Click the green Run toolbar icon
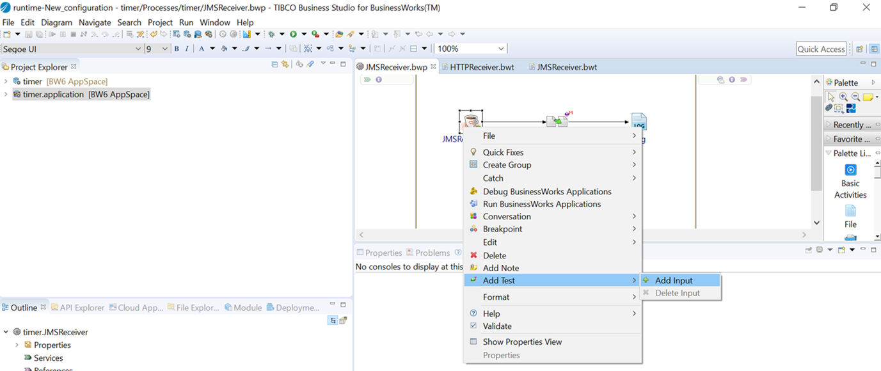This screenshot has width=881, height=371. point(293,35)
